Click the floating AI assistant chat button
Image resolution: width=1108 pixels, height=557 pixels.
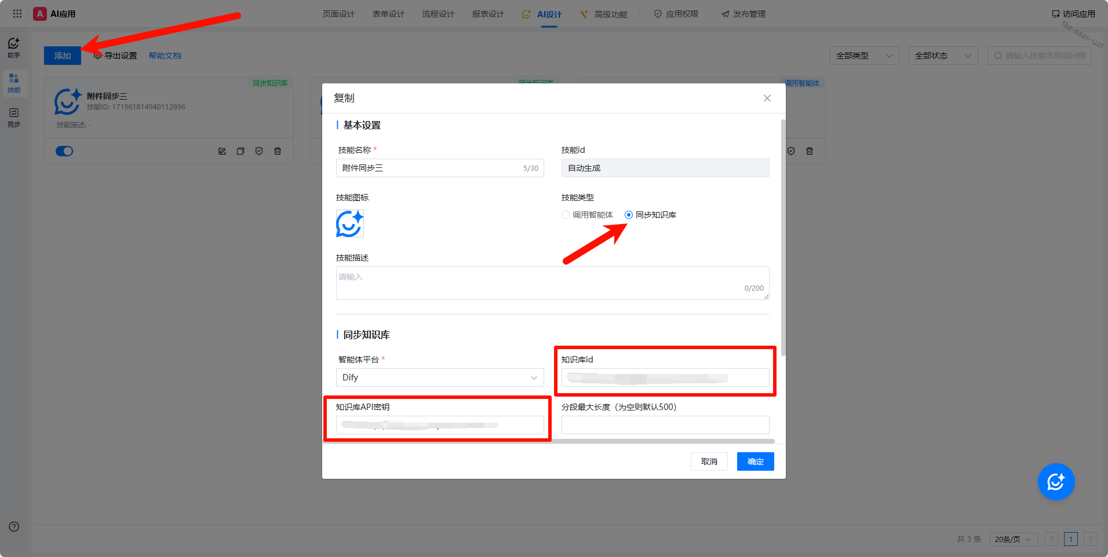click(x=1056, y=482)
